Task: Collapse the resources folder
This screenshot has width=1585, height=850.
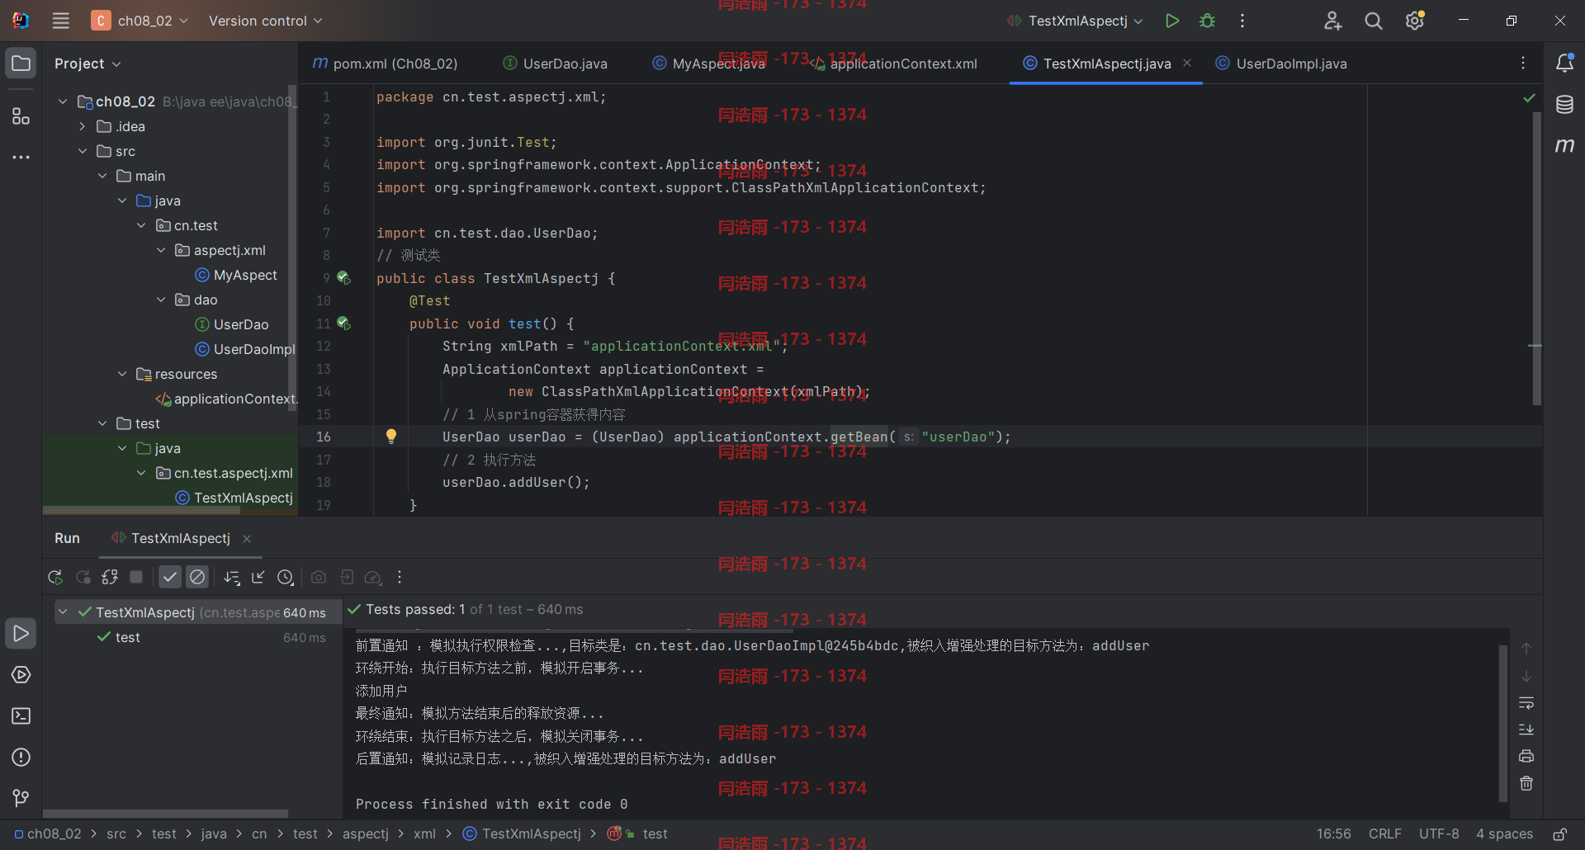Action: pyautogui.click(x=122, y=374)
